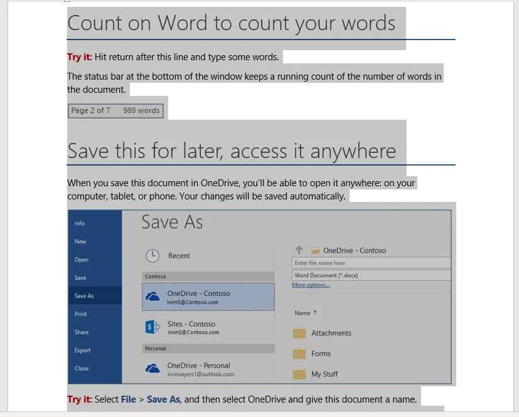519x417 pixels.
Task: Click the Forms folder icon
Action: coord(299,354)
